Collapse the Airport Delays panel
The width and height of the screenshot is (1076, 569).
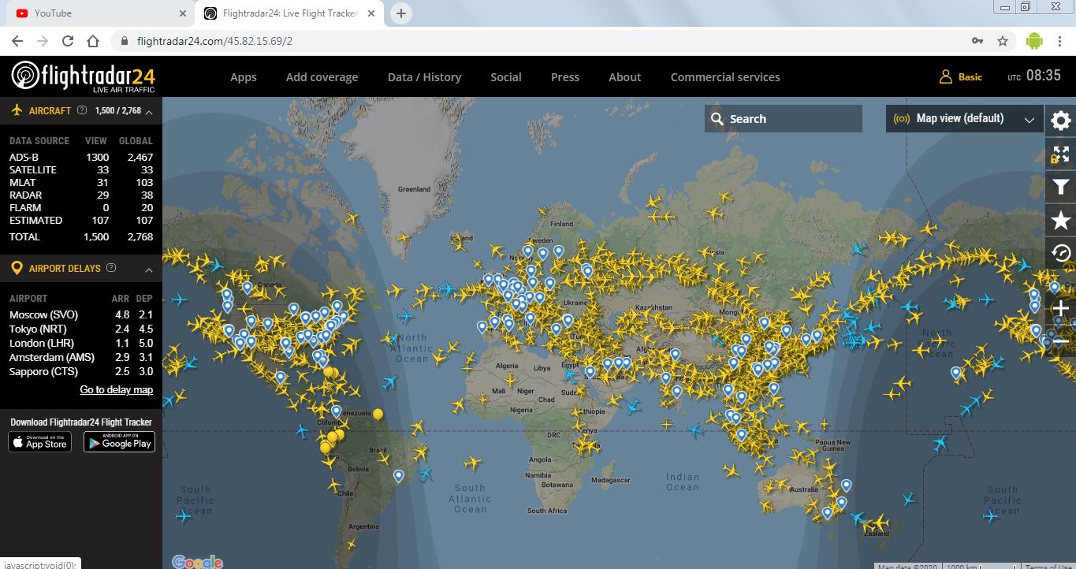[x=149, y=270]
